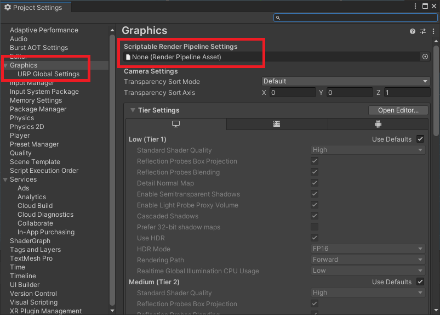This screenshot has height=315, width=440.
Task: Click the settings search field
Action: click(355, 18)
